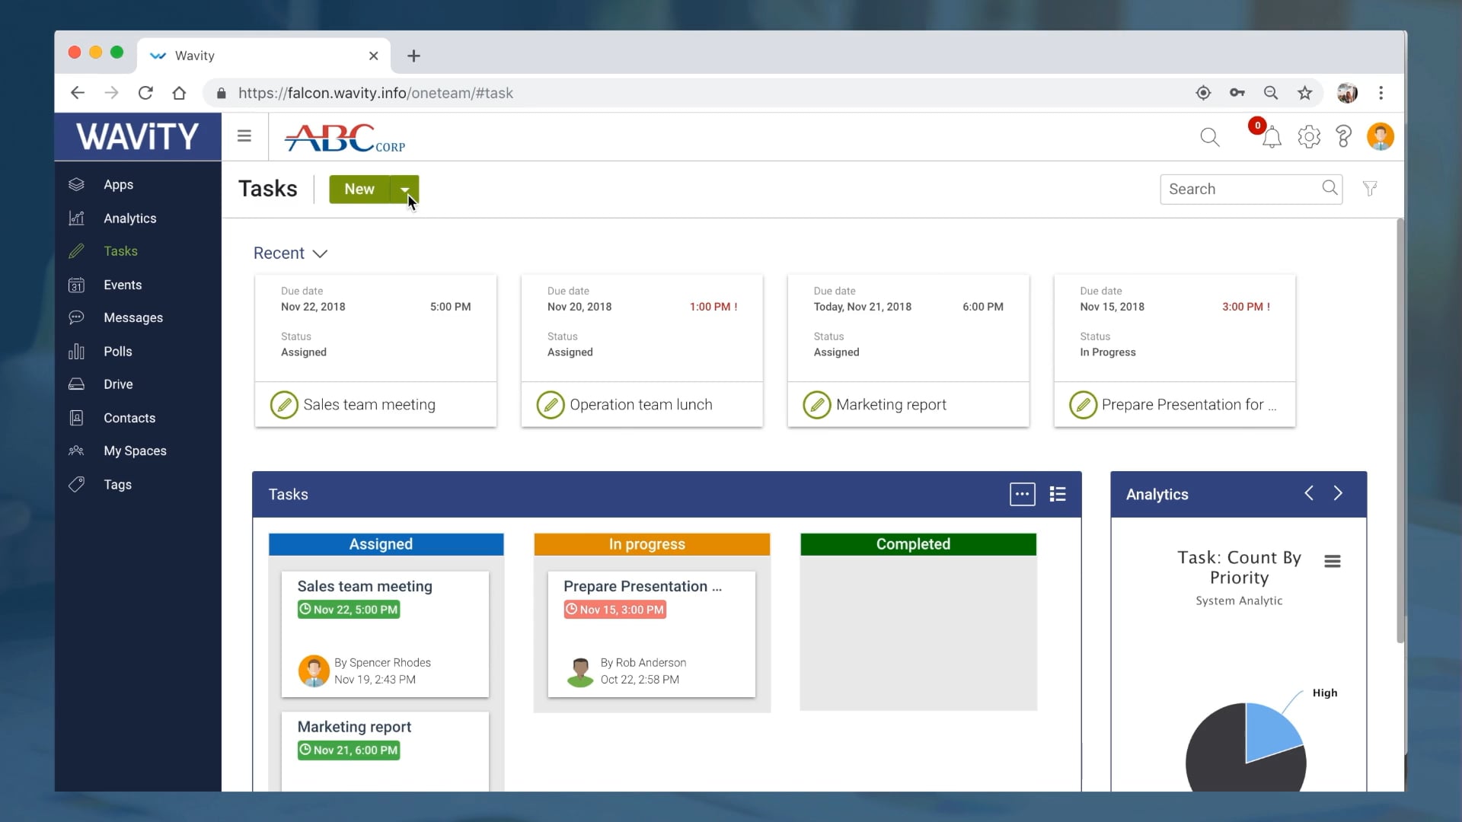Open the user profile avatar
Image resolution: width=1462 pixels, height=822 pixels.
point(1380,137)
